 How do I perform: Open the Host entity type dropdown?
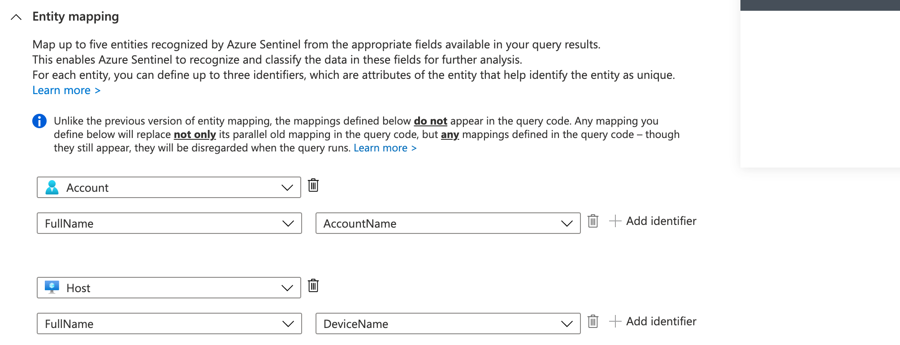pyautogui.click(x=169, y=288)
